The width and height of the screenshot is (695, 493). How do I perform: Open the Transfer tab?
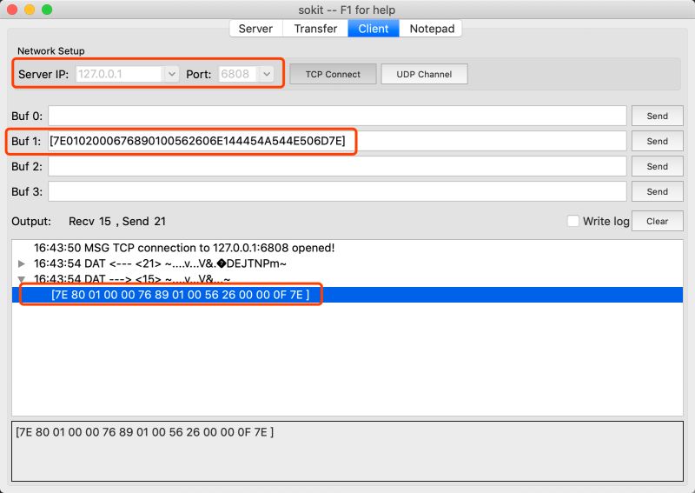[315, 29]
